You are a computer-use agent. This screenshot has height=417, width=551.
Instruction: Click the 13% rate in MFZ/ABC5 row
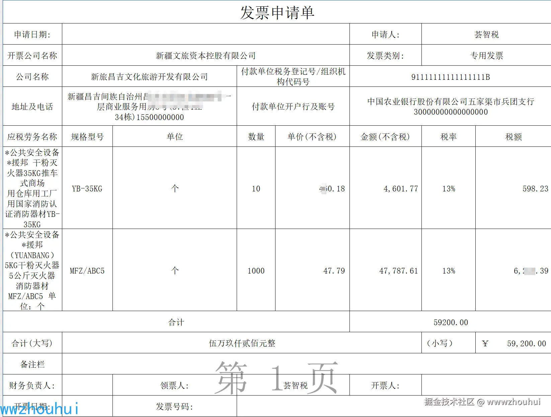click(x=449, y=270)
